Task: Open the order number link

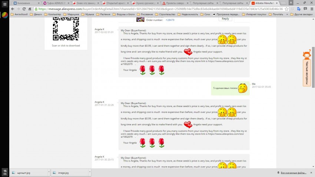Action: click(x=169, y=20)
